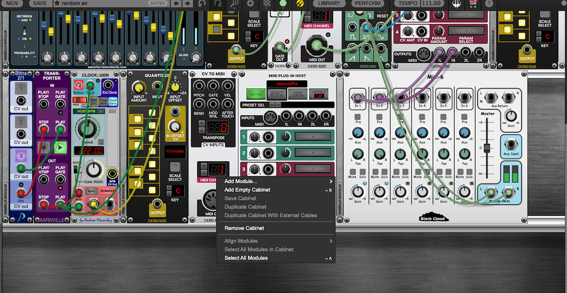Viewport: 567px width, 293px height.
Task: Expand Align Modules submenu arrow
Action: (331, 240)
